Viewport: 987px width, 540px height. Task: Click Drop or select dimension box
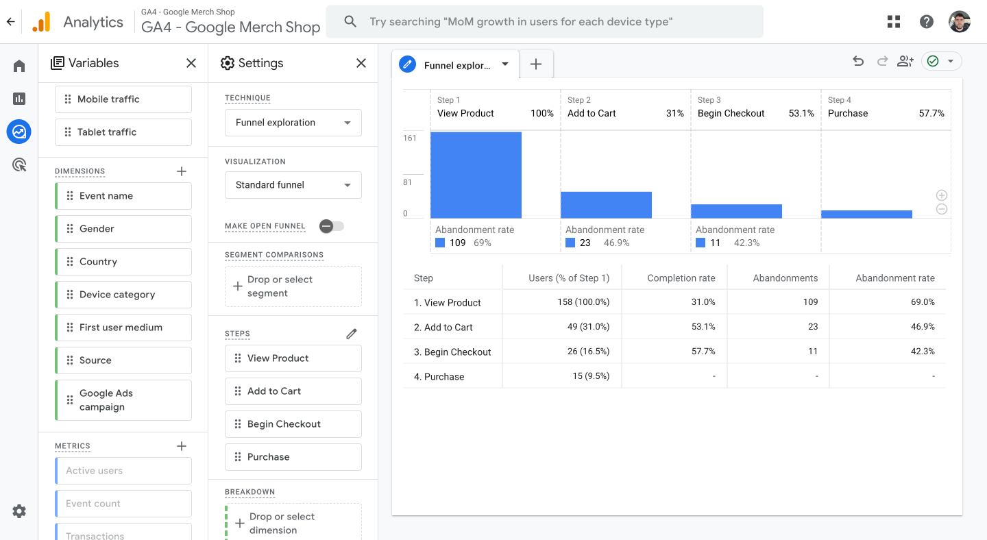293,523
